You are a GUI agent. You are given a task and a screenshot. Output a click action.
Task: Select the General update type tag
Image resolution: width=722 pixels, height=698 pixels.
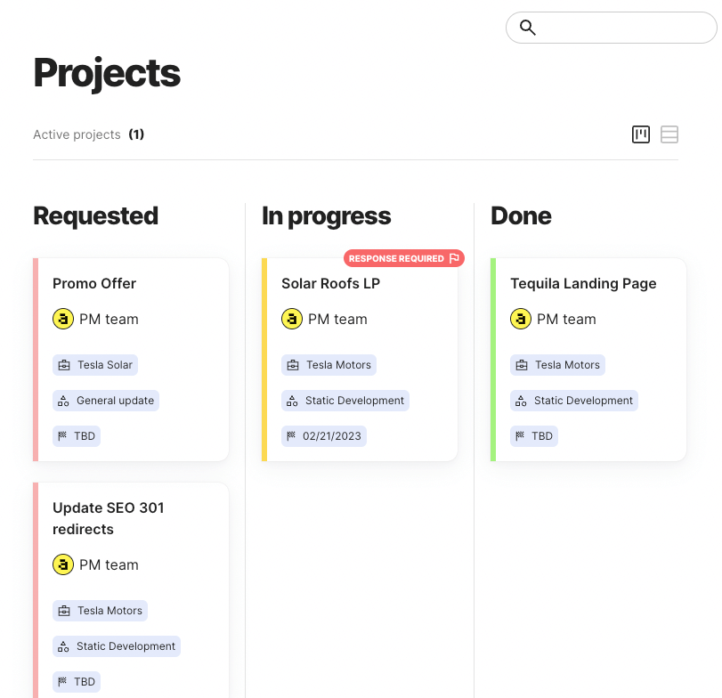106,401
